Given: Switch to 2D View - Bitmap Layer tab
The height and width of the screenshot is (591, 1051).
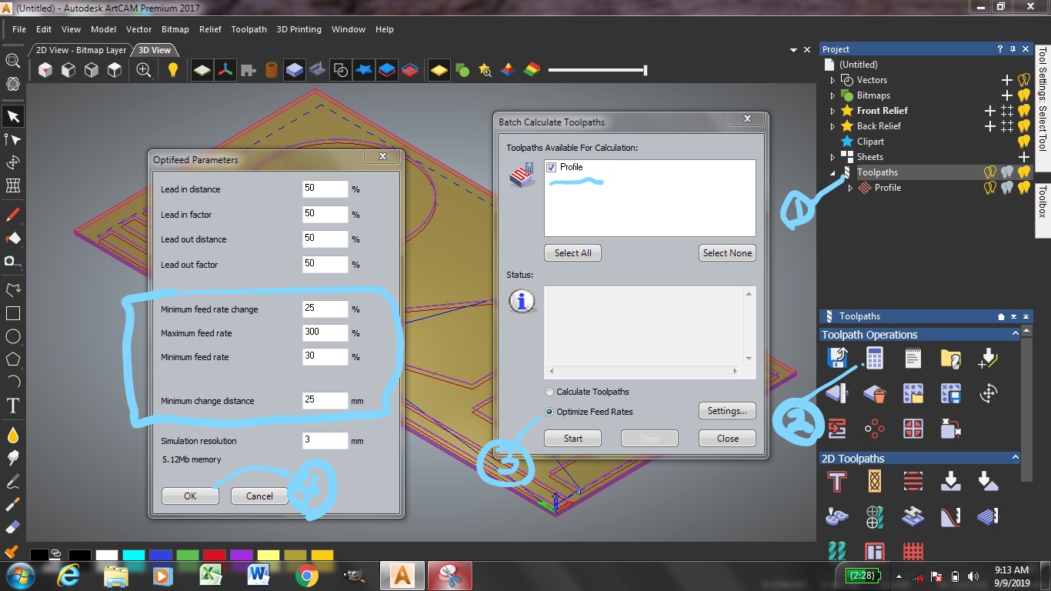Looking at the screenshot, I should click(81, 50).
